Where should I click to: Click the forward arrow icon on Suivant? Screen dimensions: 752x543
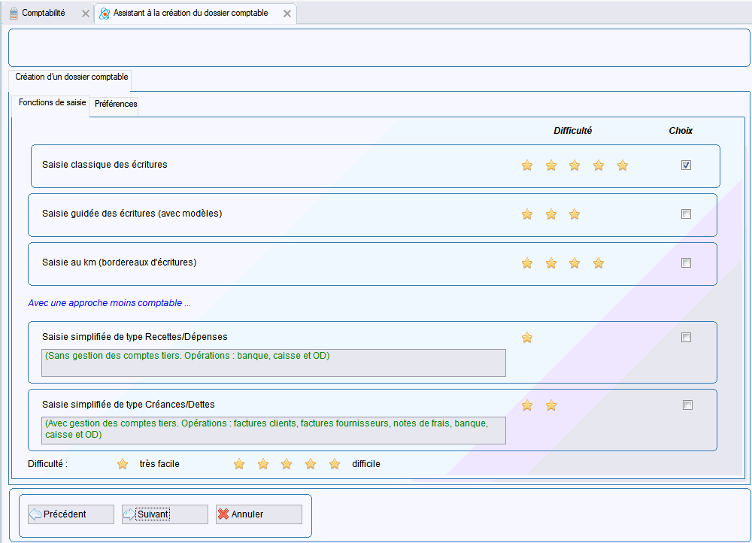[x=129, y=514]
